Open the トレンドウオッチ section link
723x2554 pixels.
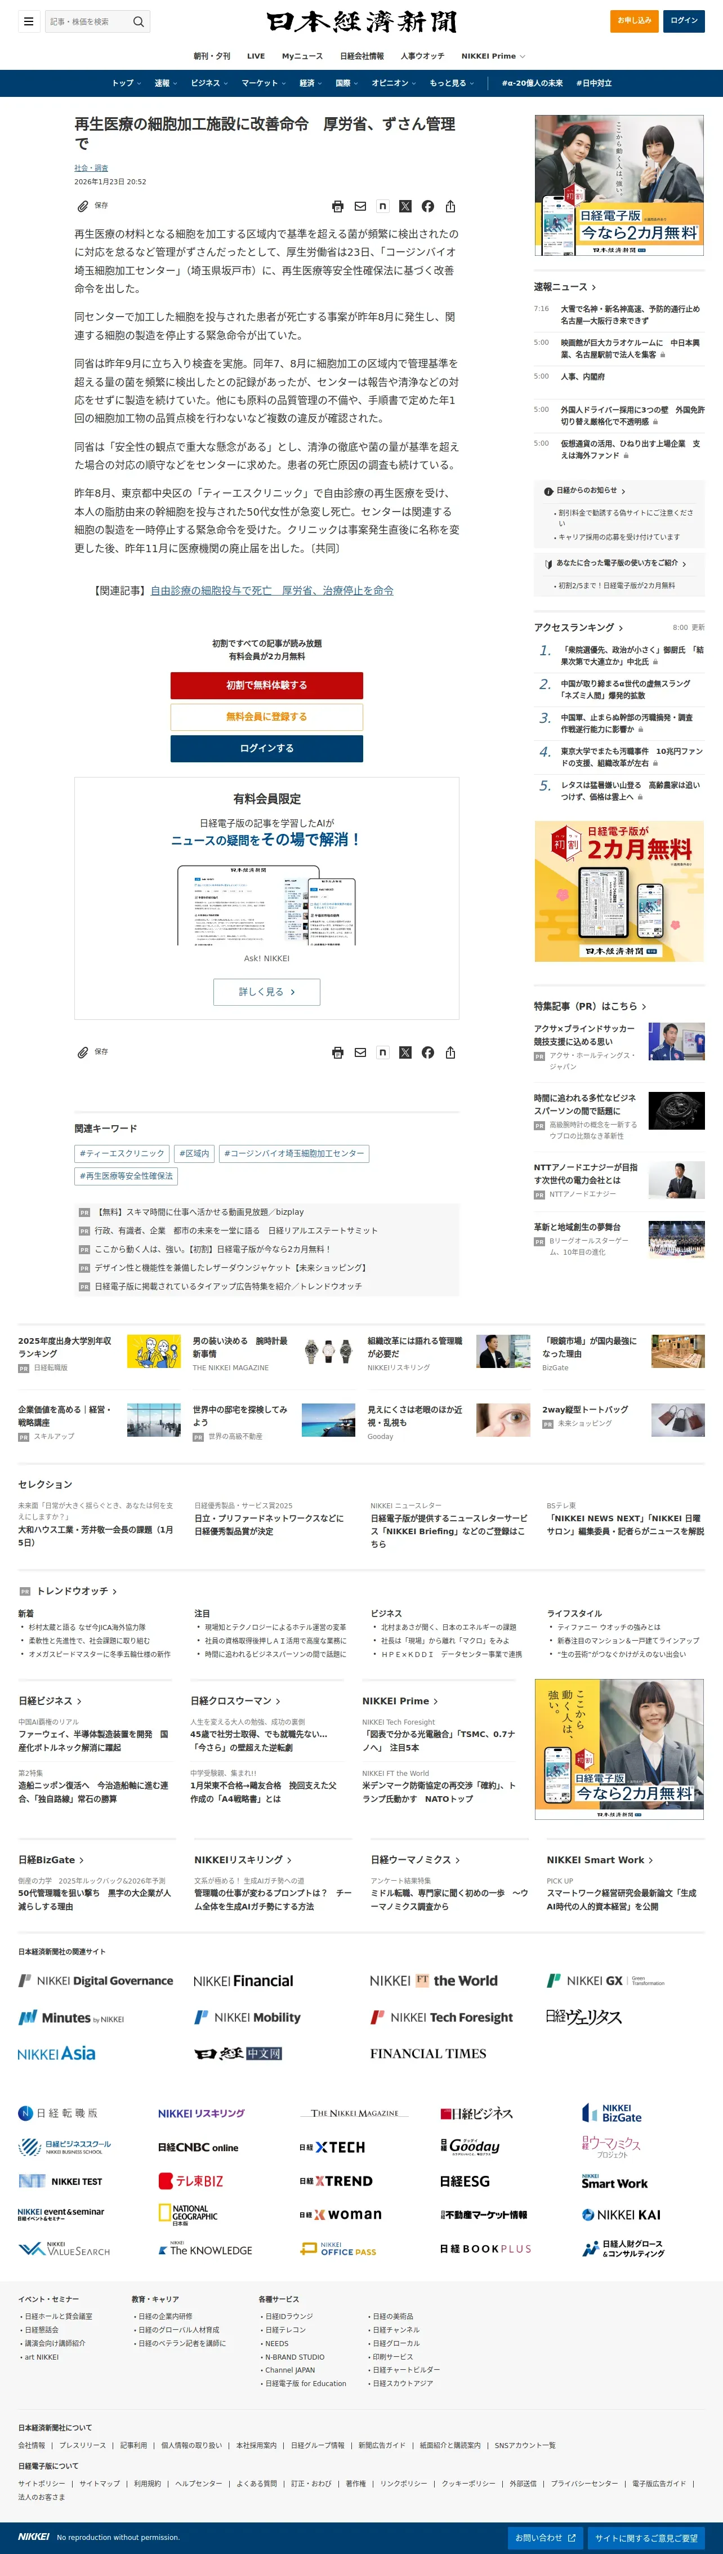(76, 1591)
